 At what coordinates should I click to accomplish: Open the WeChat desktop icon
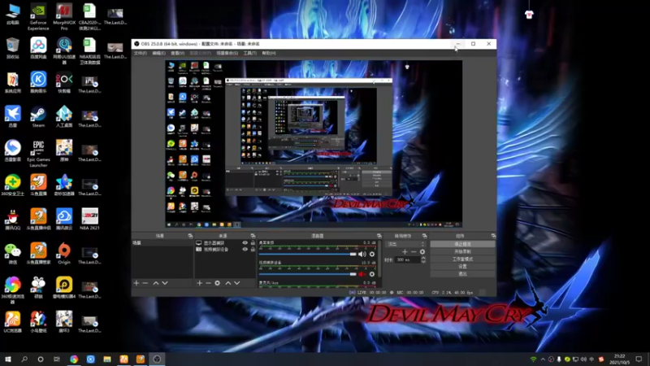tap(12, 254)
